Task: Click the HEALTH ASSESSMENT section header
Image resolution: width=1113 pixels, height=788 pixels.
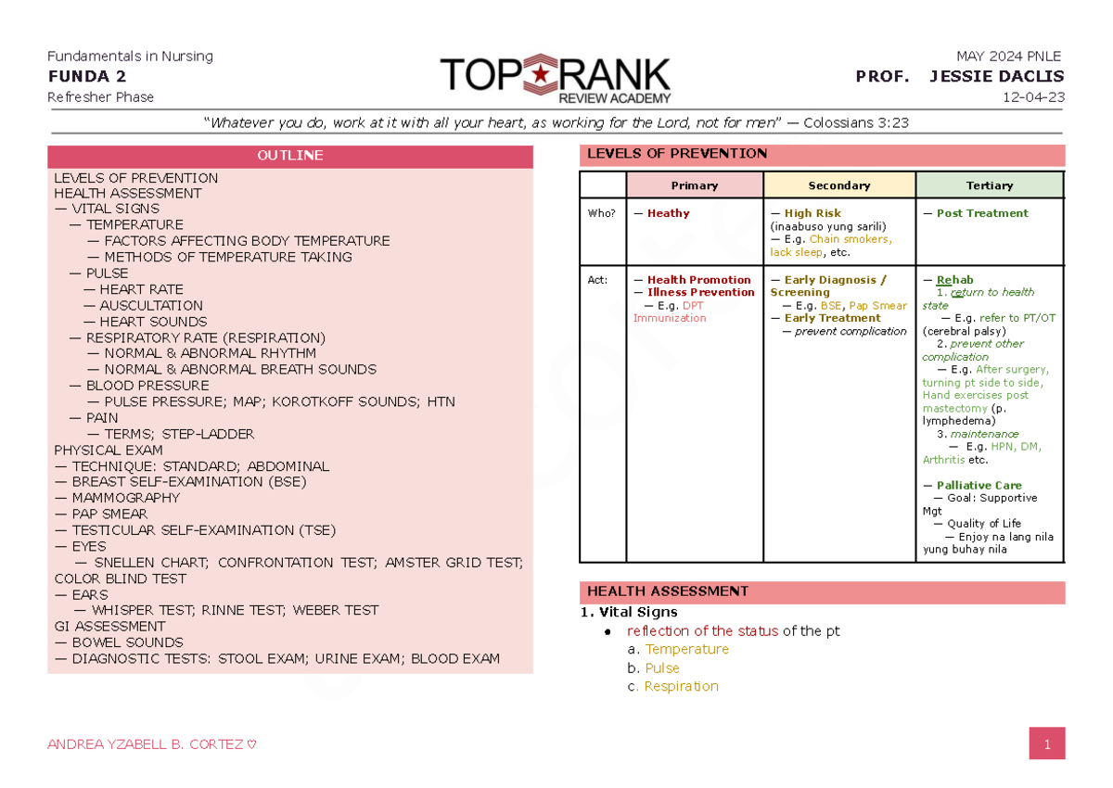Action: (x=822, y=592)
